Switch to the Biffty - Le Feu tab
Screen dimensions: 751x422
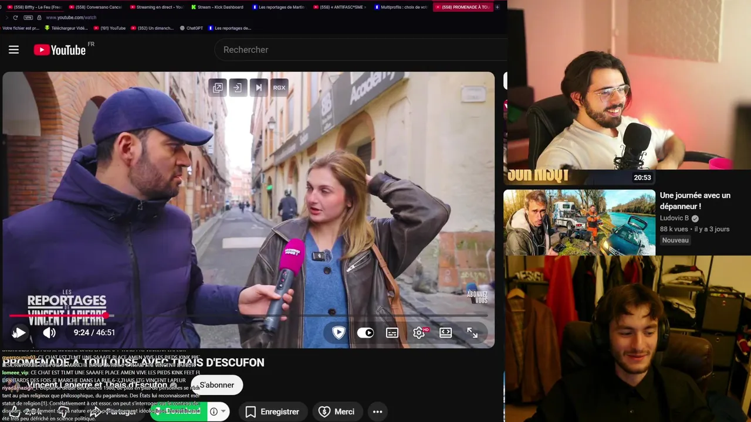pyautogui.click(x=34, y=7)
